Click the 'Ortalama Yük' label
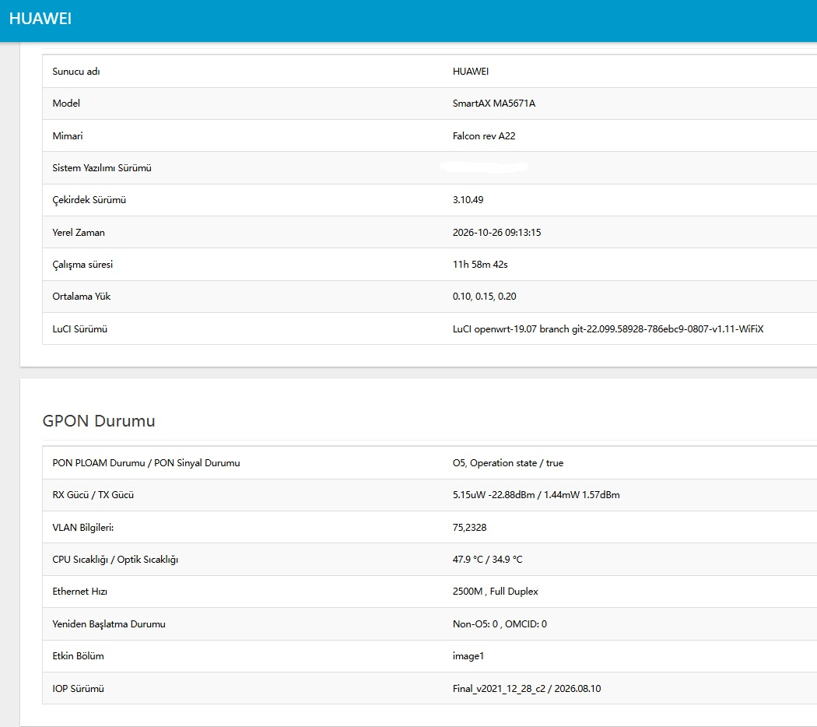Image resolution: width=817 pixels, height=727 pixels. pos(81,296)
